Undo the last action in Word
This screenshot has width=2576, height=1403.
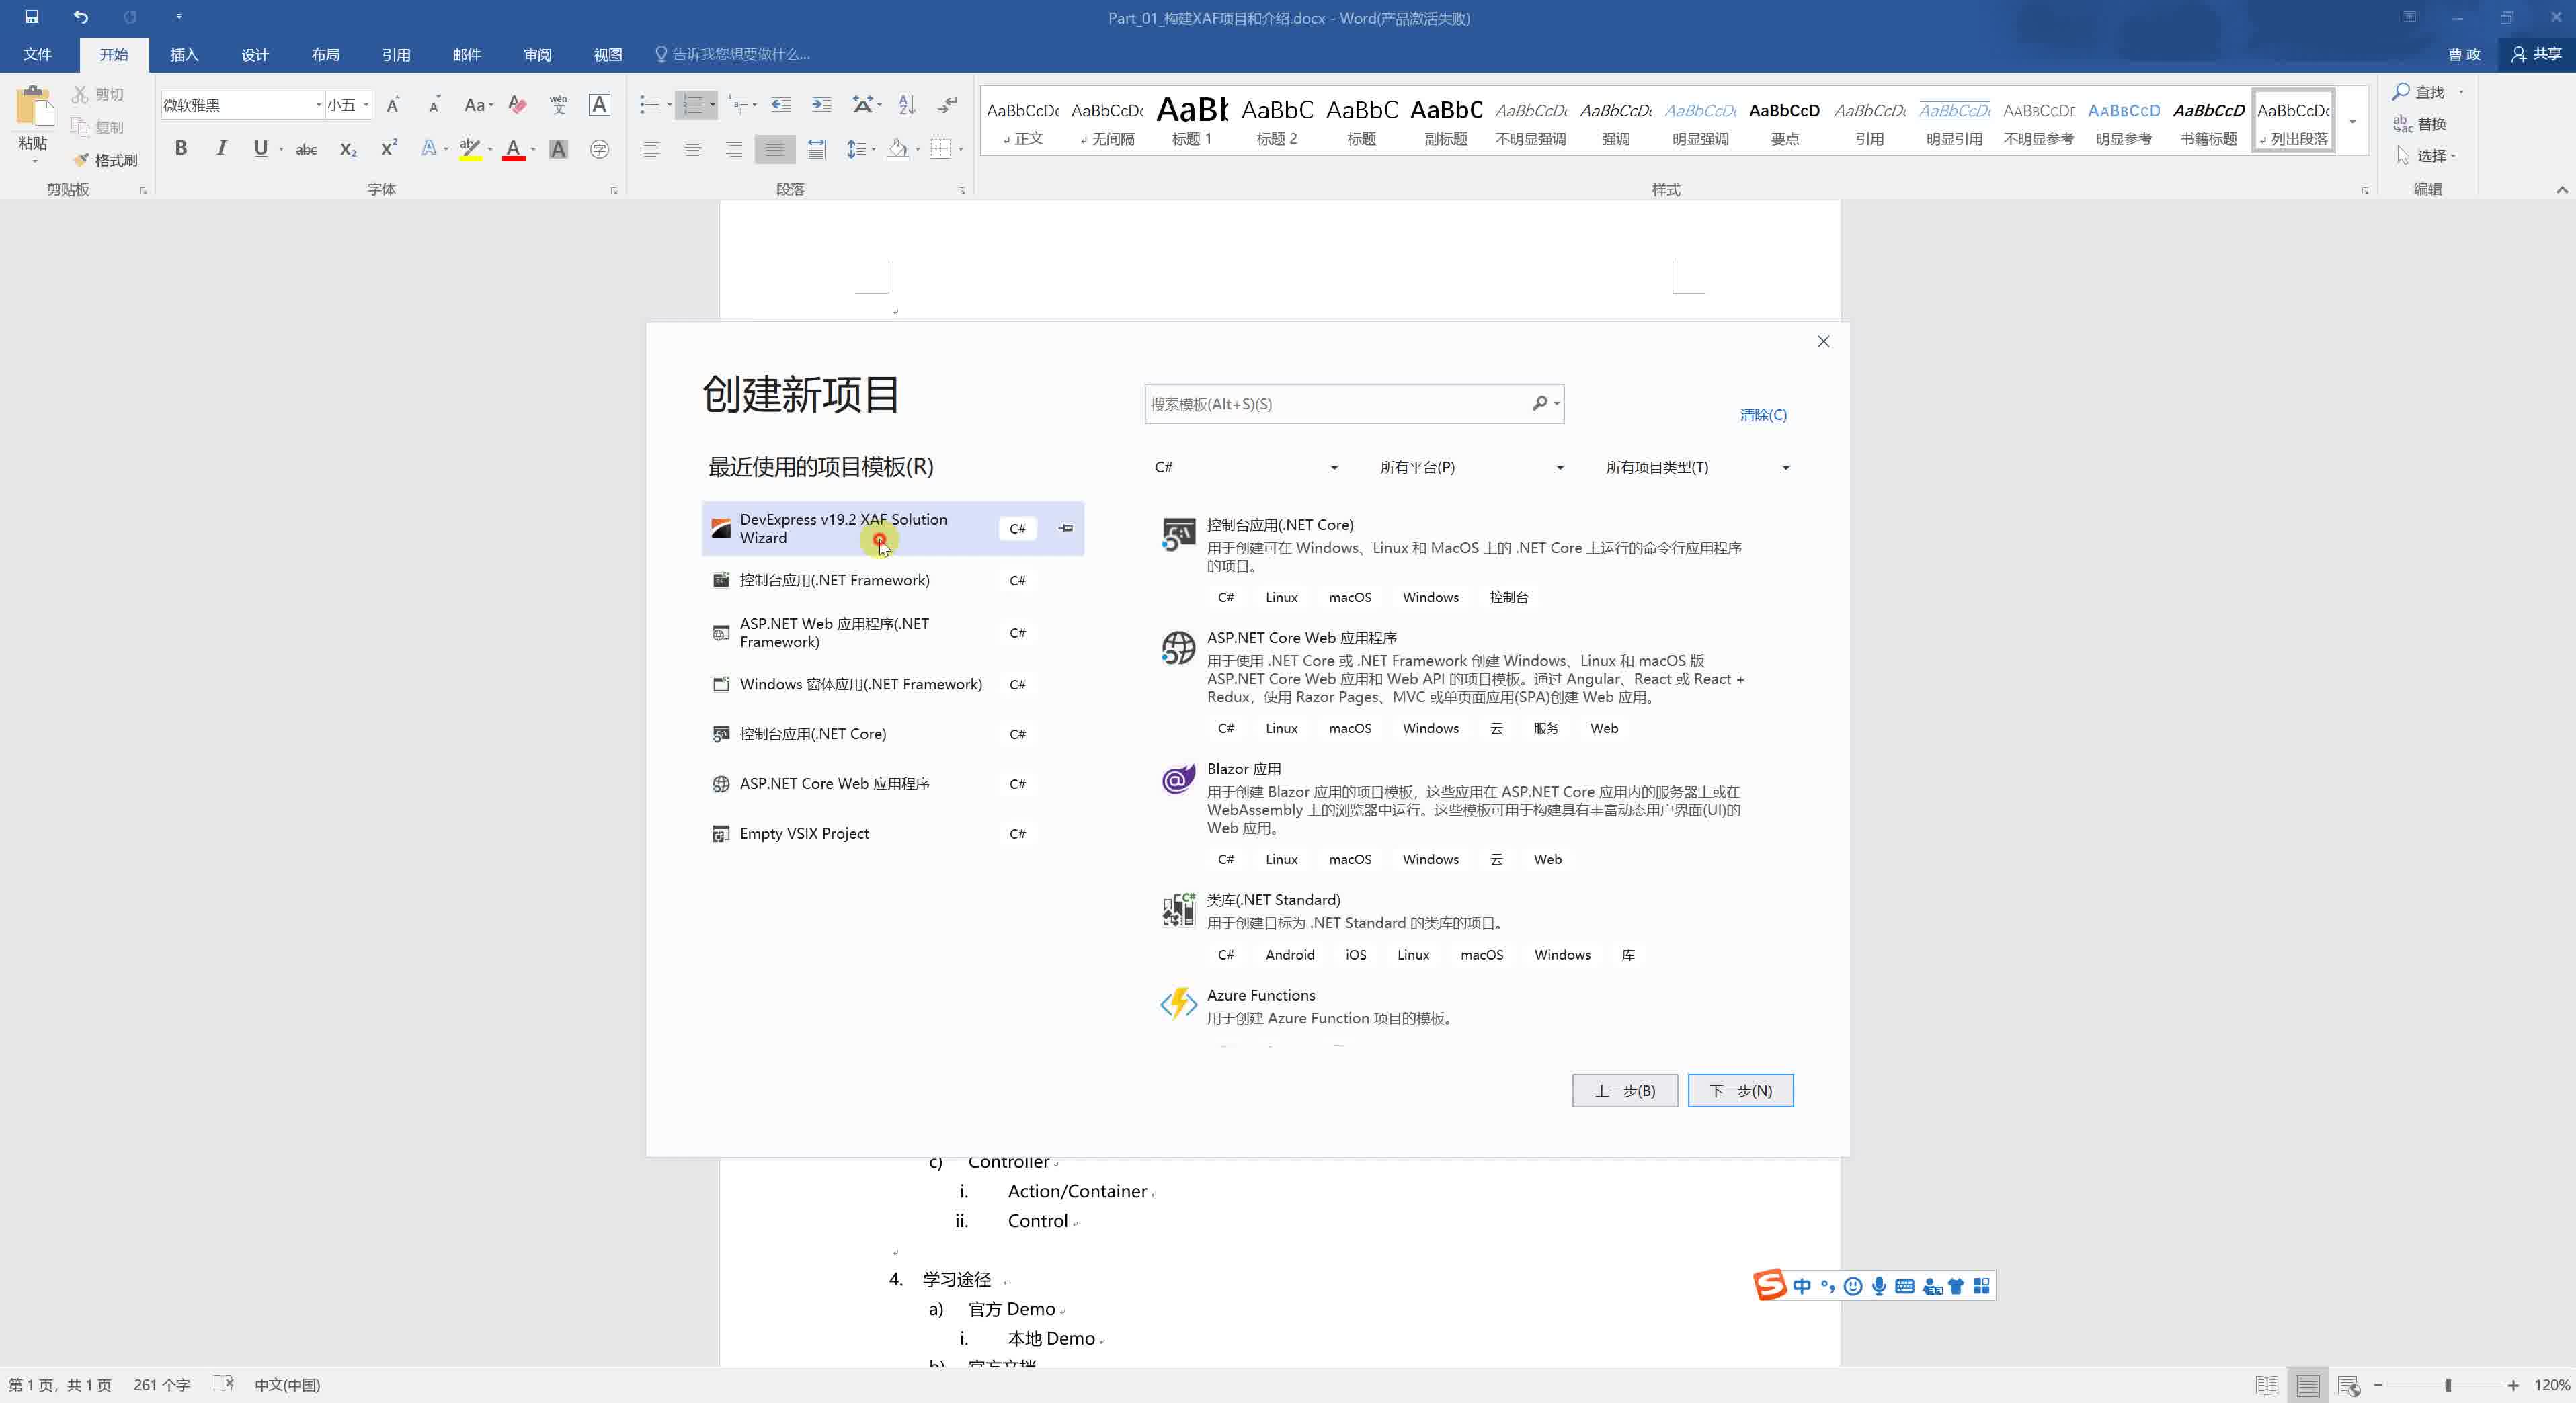pos(80,17)
